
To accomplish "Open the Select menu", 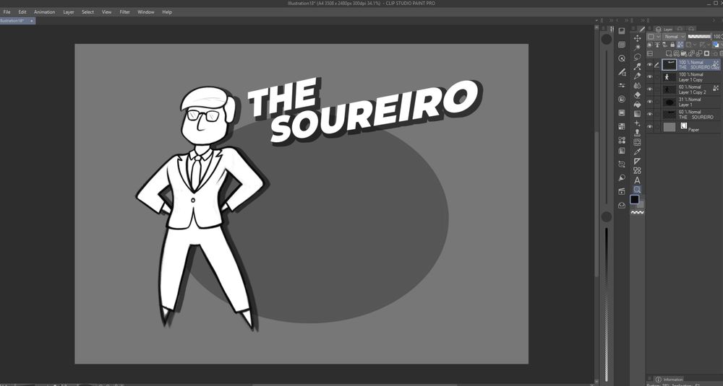I will click(x=87, y=12).
